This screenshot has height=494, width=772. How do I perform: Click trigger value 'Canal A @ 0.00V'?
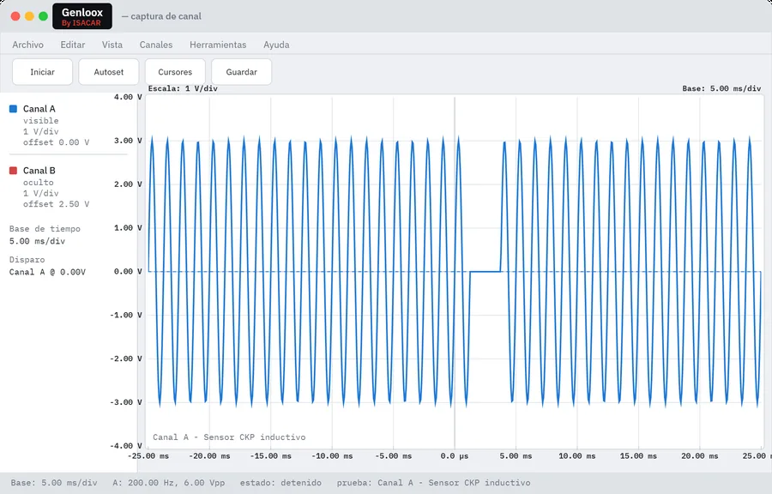coord(47,272)
